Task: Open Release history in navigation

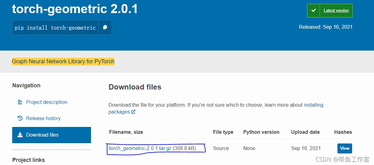Action: click(43, 119)
